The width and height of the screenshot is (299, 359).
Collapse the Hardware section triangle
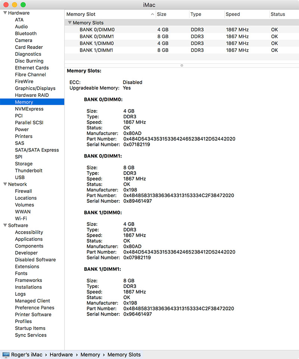point(5,13)
